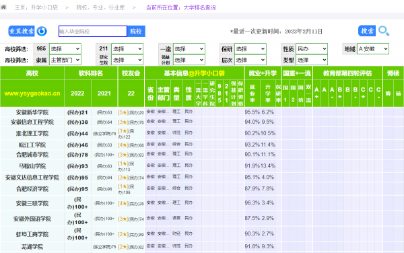Screen dimensions: 404x253
Task: Select 安徽信息工程学院 row name
Action: pyautogui.click(x=32, y=122)
